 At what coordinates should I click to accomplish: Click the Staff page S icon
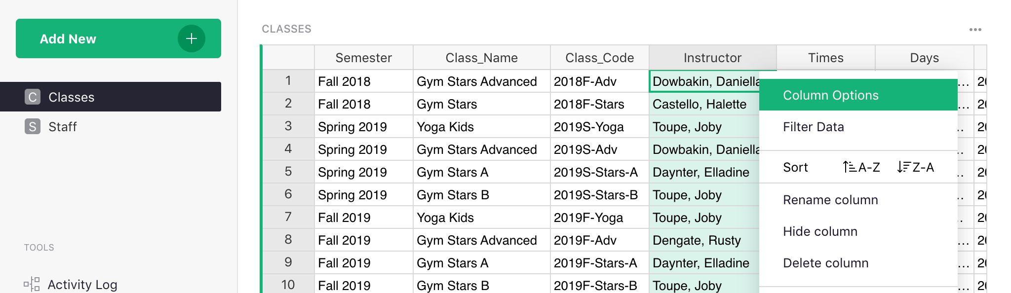click(33, 127)
